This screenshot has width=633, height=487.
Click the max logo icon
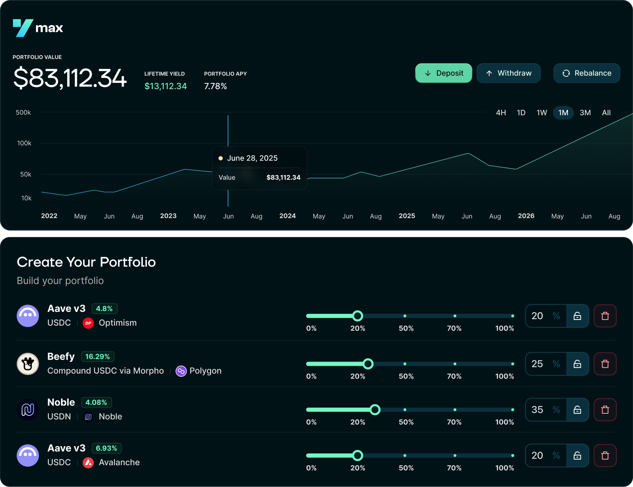[x=23, y=28]
